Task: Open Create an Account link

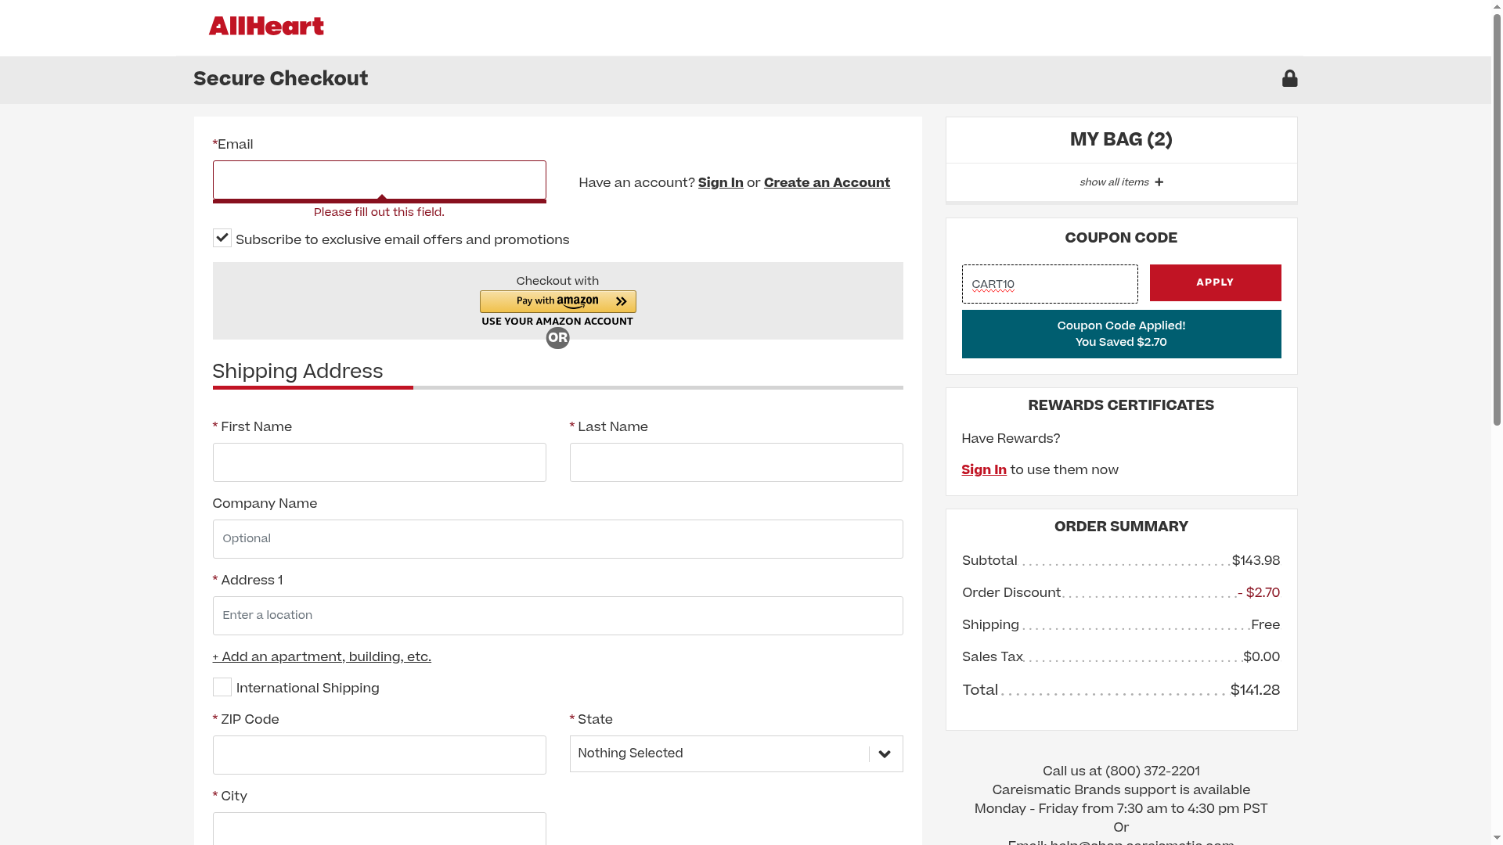Action: point(827,182)
